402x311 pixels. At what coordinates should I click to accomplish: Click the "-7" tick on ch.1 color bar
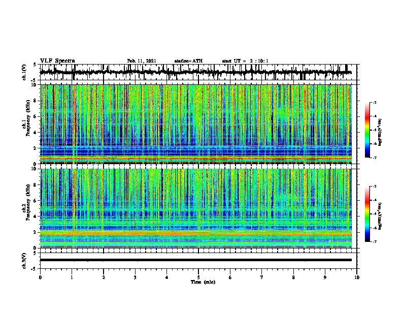(374, 158)
